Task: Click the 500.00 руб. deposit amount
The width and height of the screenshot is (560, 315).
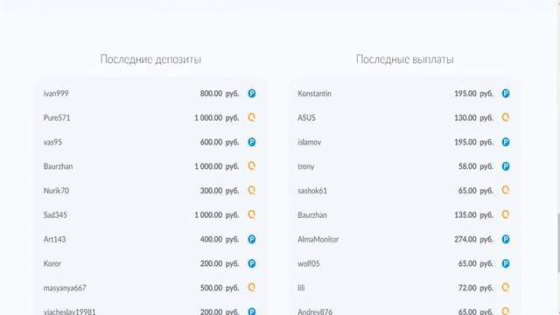Action: pos(220,288)
